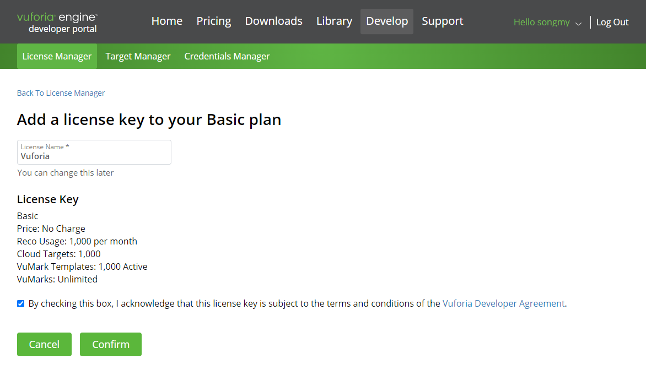Open the Vuforia Developer Agreement link

click(x=503, y=303)
